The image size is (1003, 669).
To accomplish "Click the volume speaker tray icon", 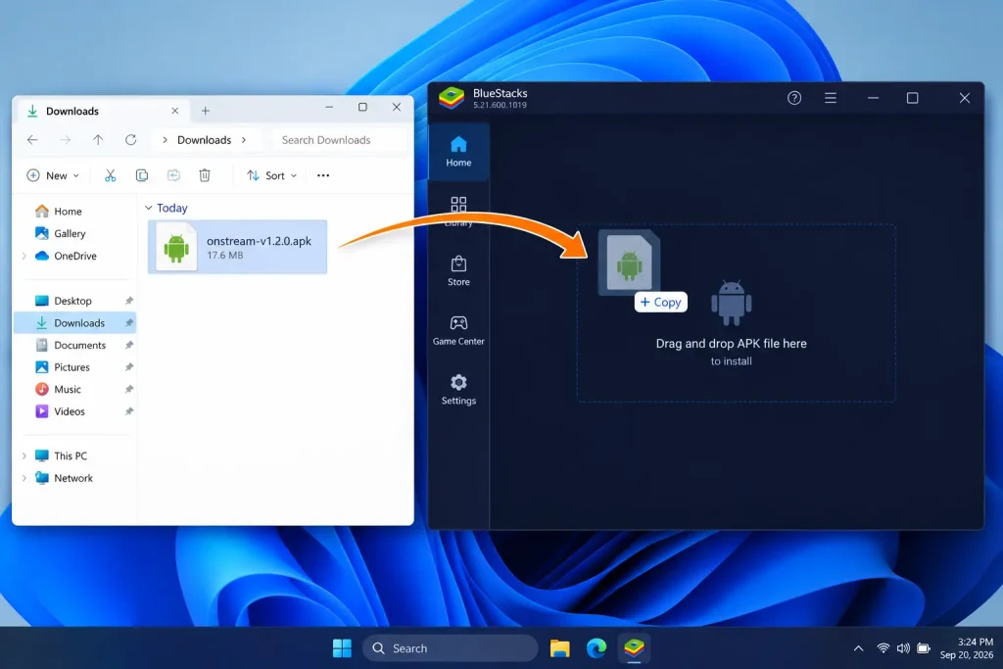I will tap(902, 647).
